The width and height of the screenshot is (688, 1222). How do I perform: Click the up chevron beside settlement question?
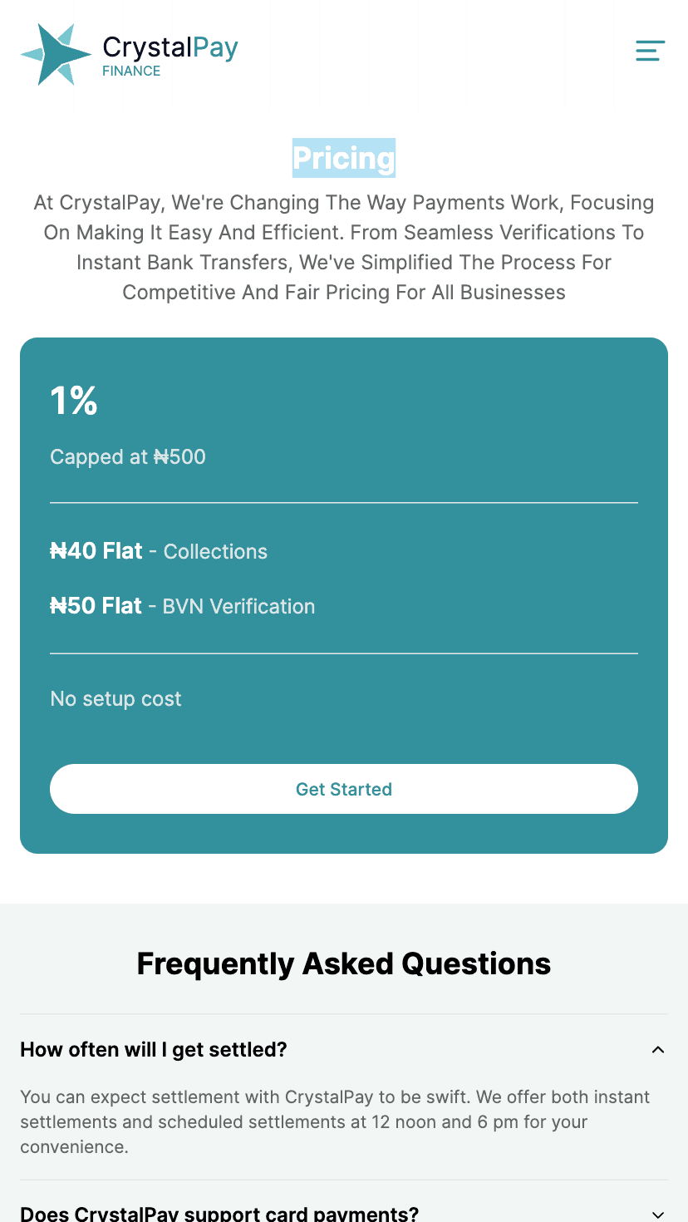[658, 1050]
